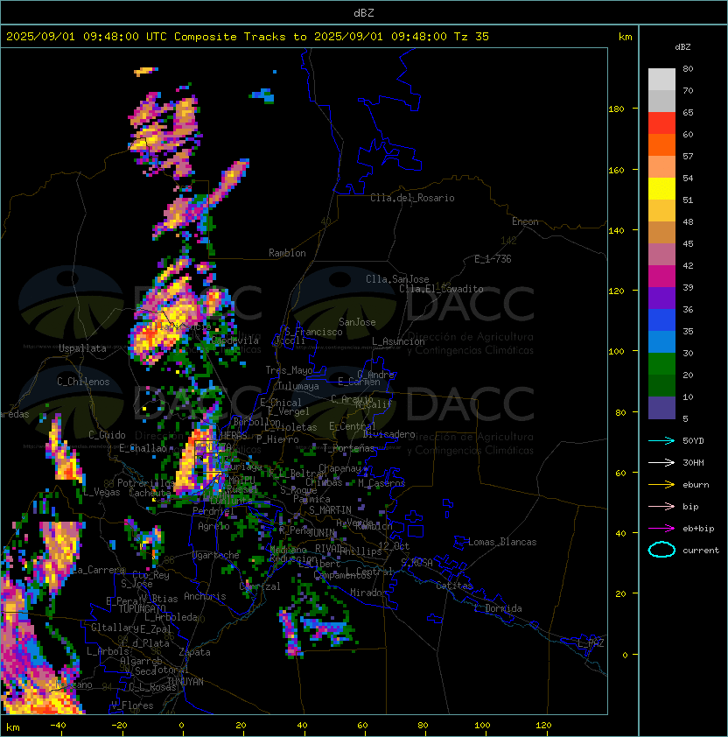Screen dimensions: 728x737
Task: Pick the mauve 45-42 dBZ swatch
Action: coord(661,255)
